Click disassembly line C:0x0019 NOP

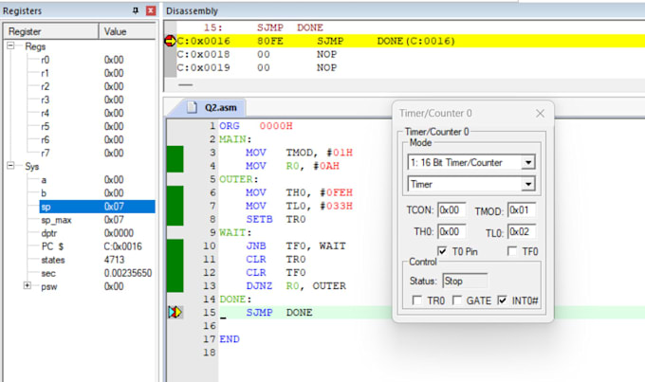click(257, 67)
